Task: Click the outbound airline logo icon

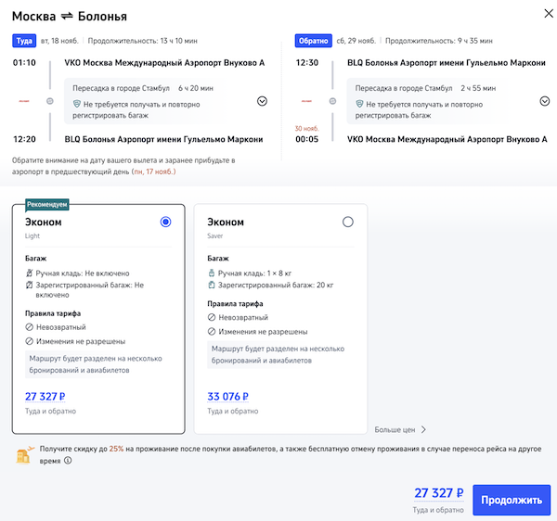Action: coord(23,100)
